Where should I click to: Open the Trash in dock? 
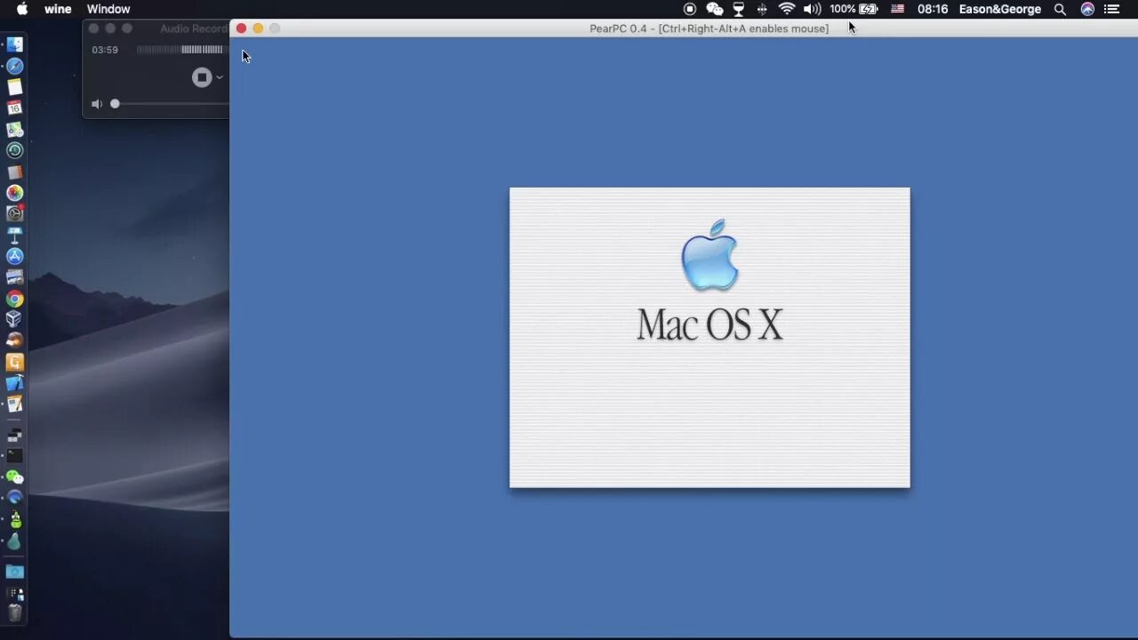[x=15, y=612]
